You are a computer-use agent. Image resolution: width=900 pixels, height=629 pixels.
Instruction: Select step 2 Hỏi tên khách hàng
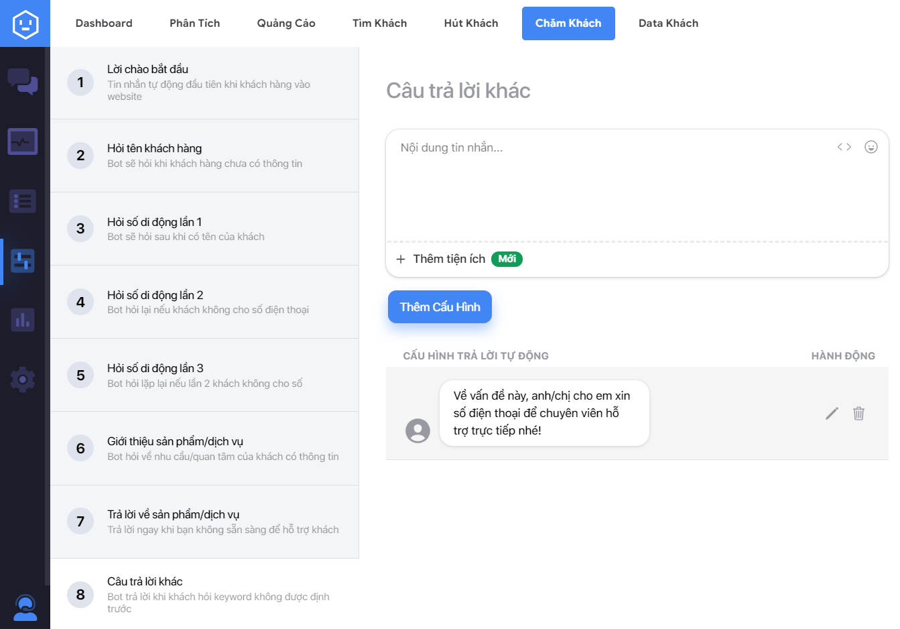204,156
